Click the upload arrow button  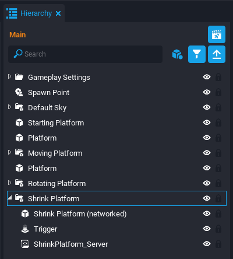(217, 54)
